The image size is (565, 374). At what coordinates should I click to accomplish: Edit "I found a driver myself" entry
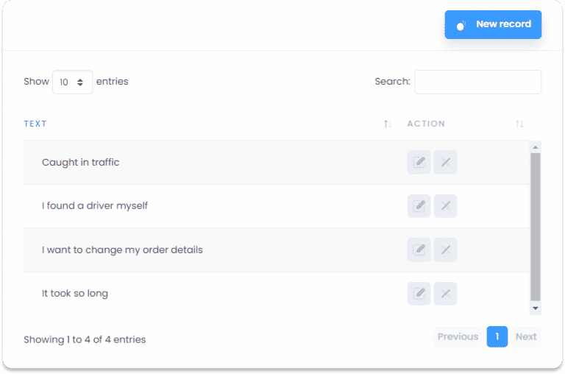419,206
